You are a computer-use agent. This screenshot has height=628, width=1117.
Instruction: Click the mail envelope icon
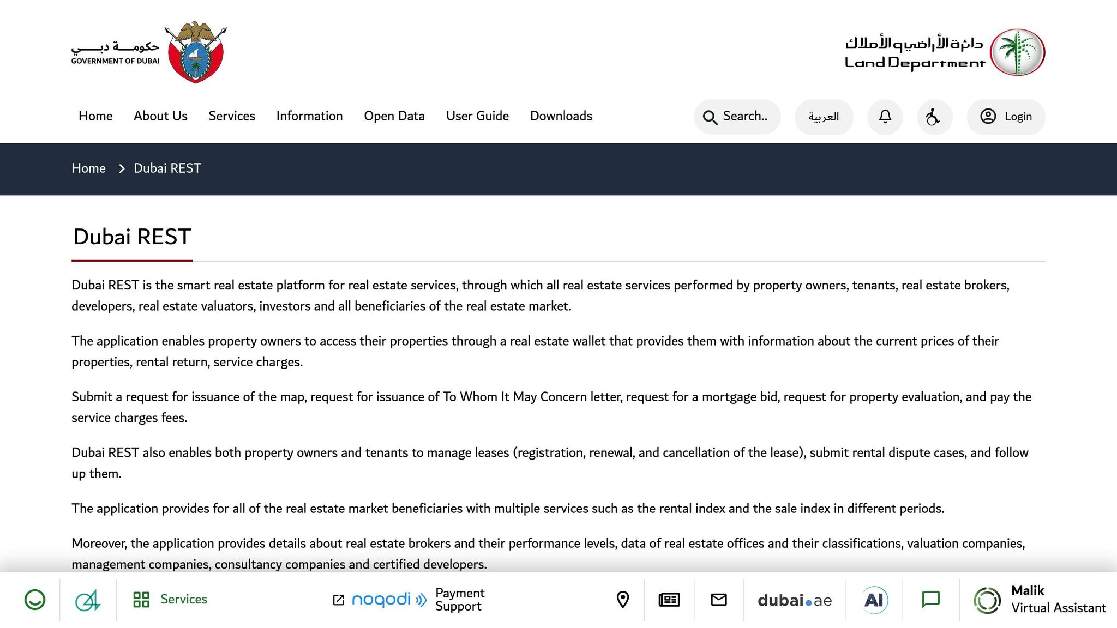tap(719, 600)
